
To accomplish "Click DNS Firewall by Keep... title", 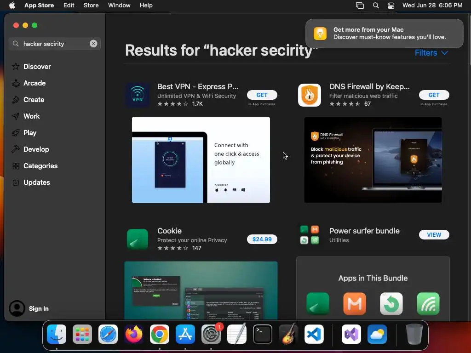I will coord(369,86).
